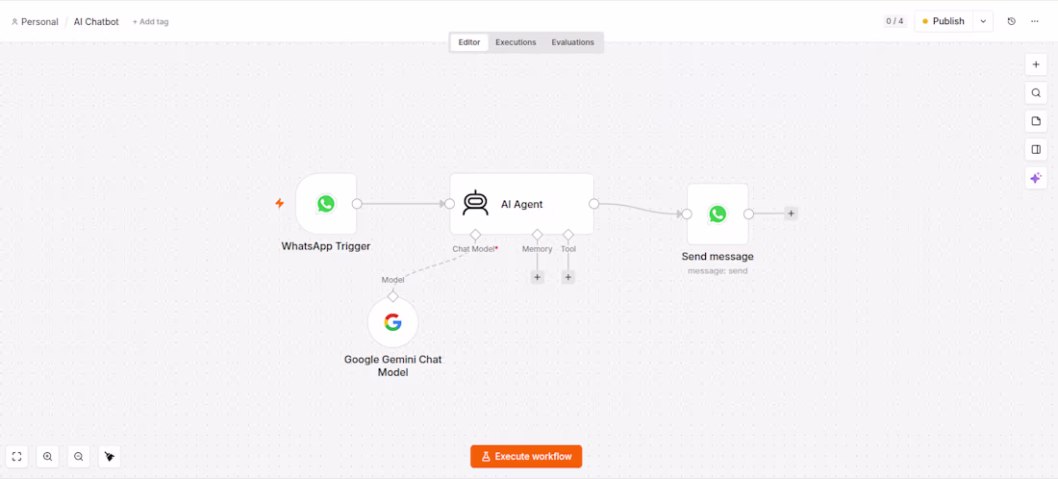Click the 'message: send' subtitle text
This screenshot has width=1058, height=479.
click(x=718, y=271)
